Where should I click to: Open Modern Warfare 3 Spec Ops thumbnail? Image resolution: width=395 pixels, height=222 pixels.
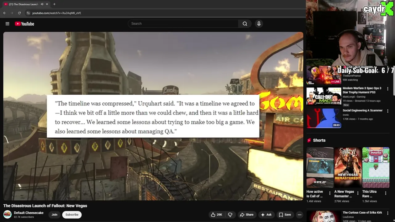pos(323,96)
